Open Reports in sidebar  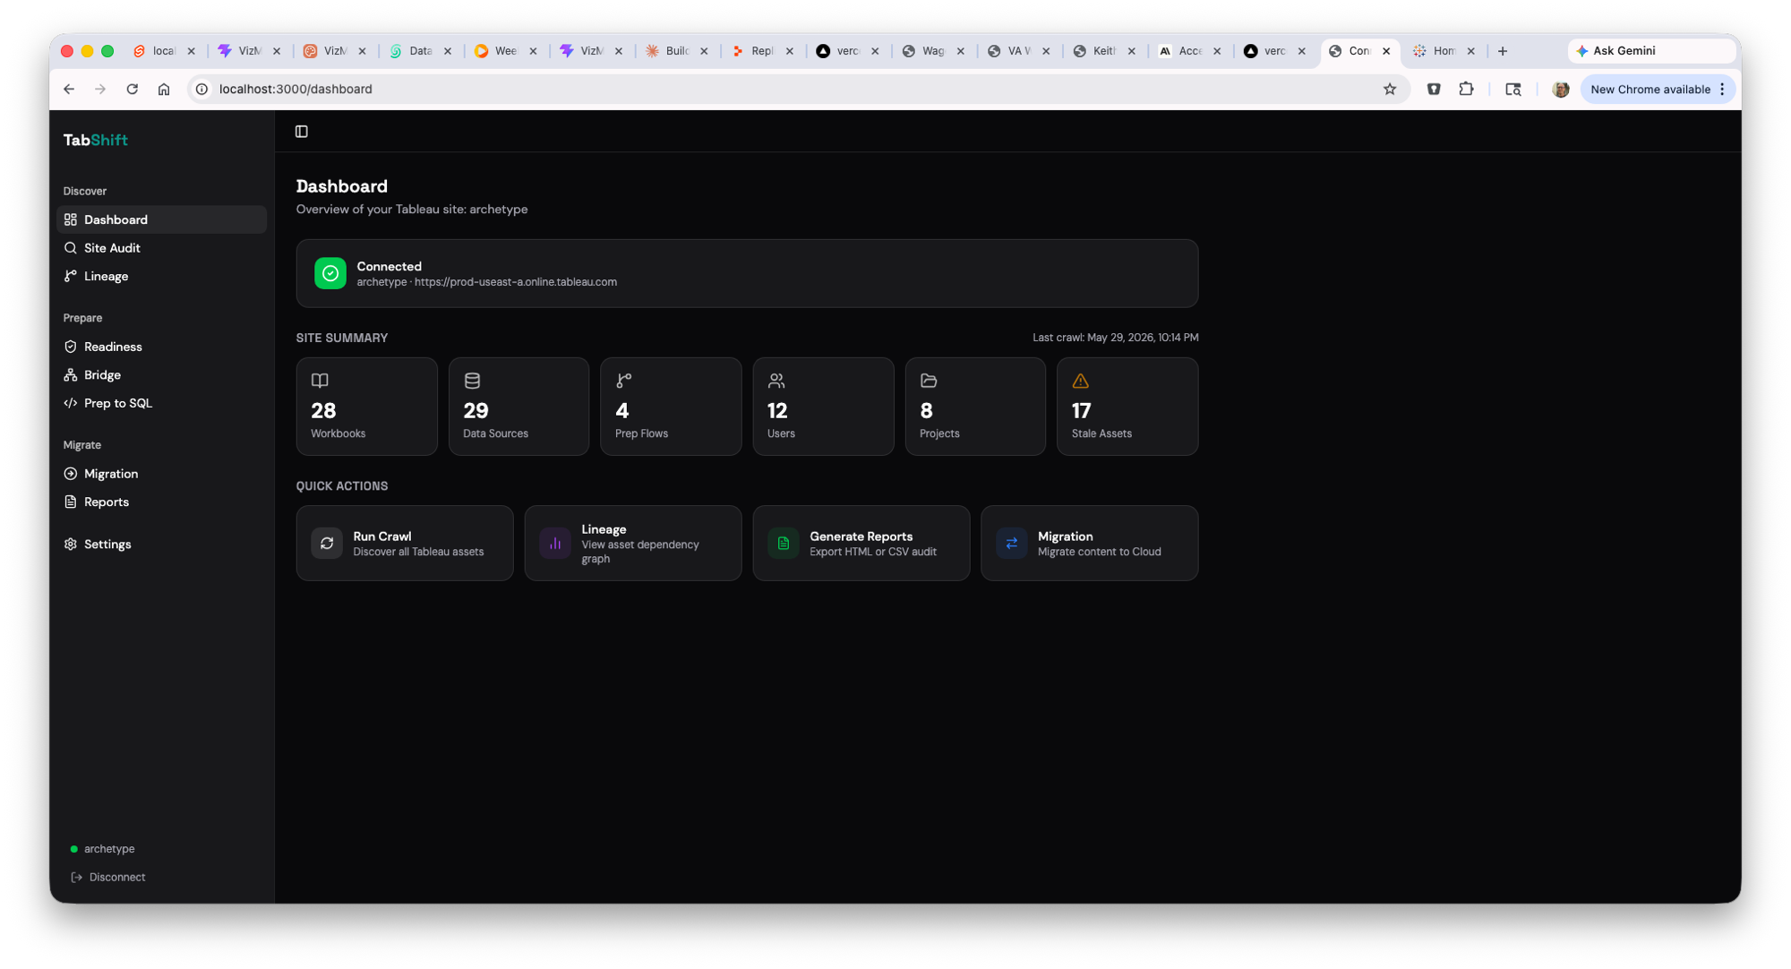pyautogui.click(x=161, y=502)
